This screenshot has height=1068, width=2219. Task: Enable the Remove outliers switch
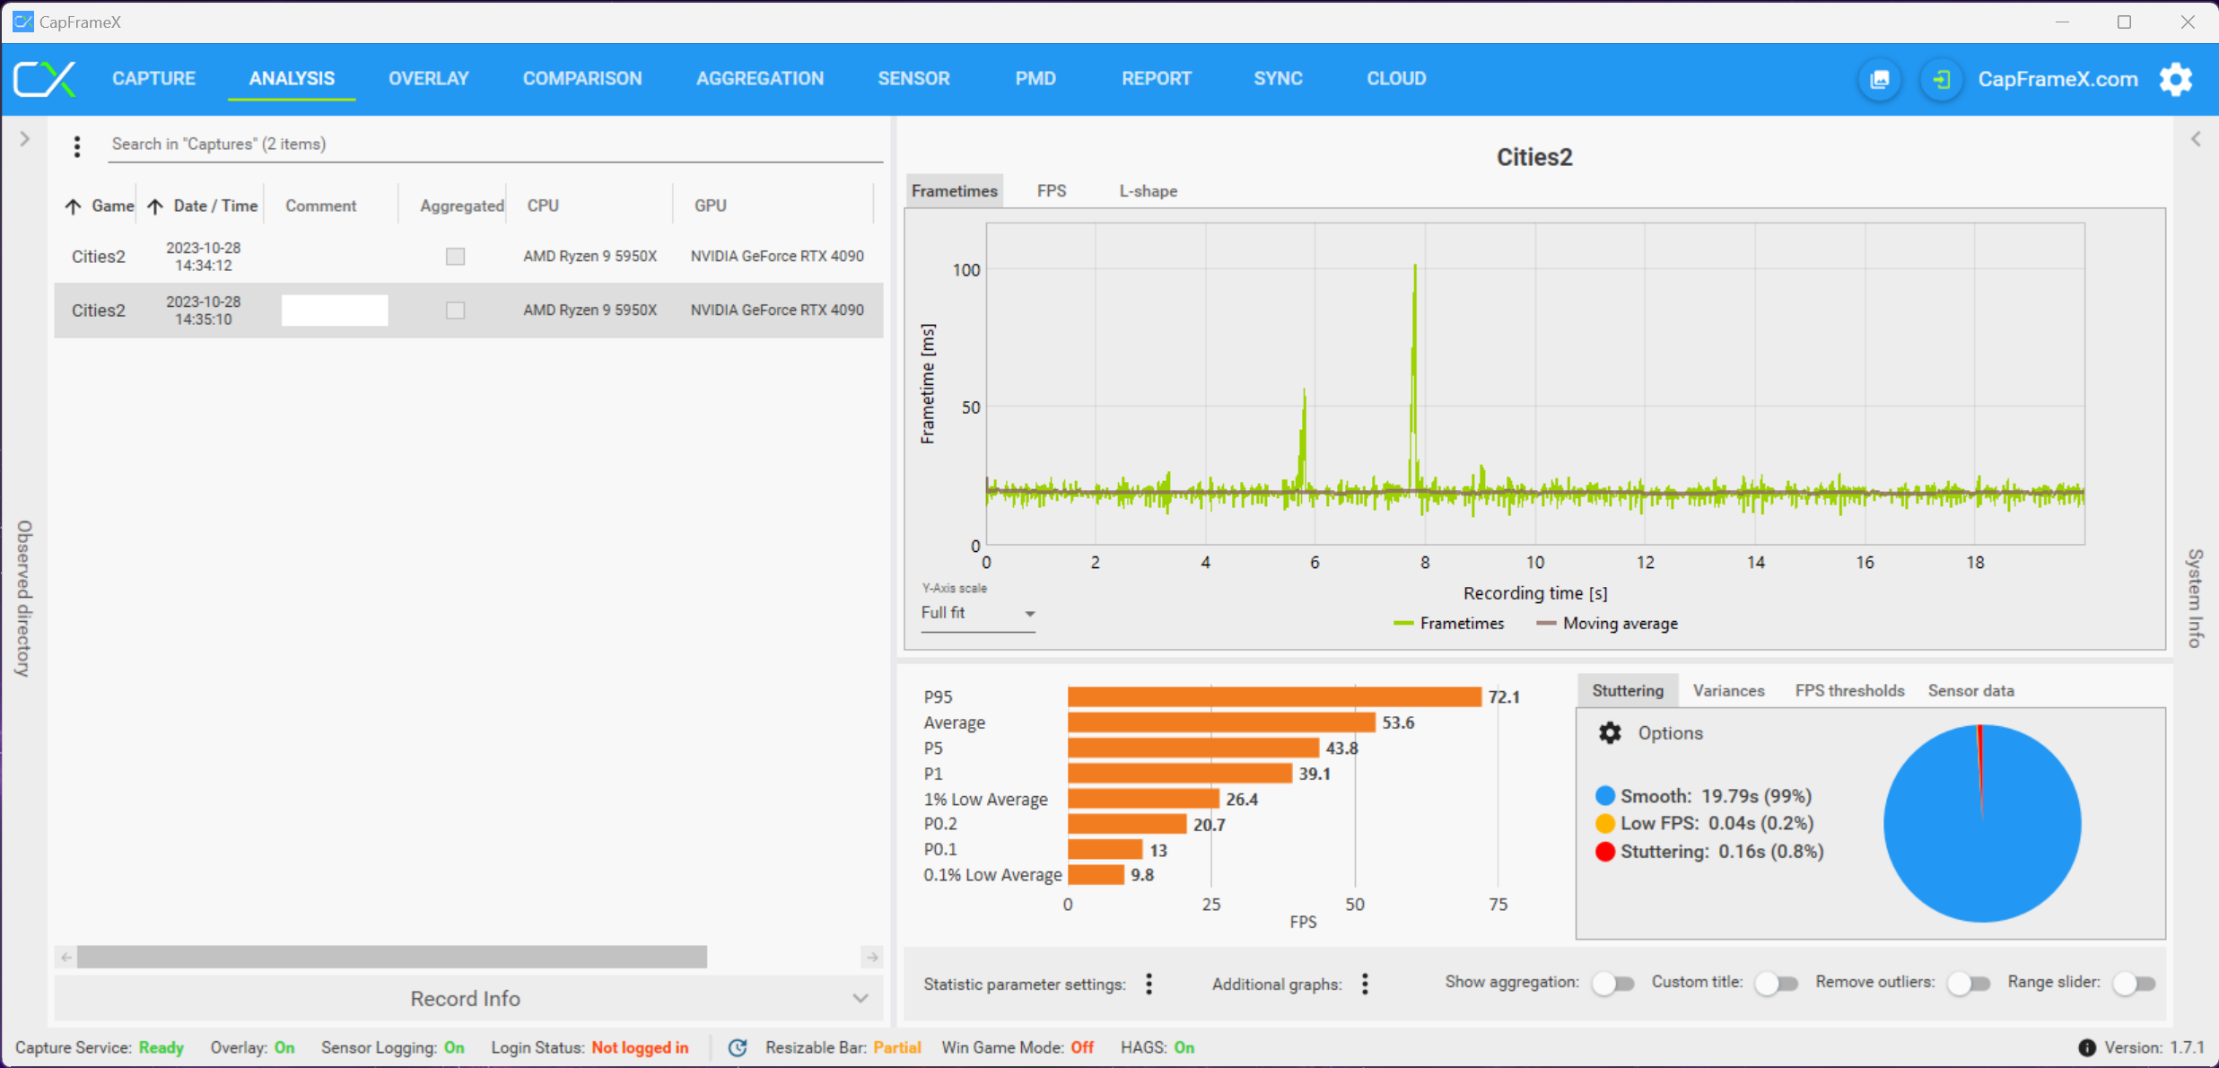click(x=1969, y=984)
